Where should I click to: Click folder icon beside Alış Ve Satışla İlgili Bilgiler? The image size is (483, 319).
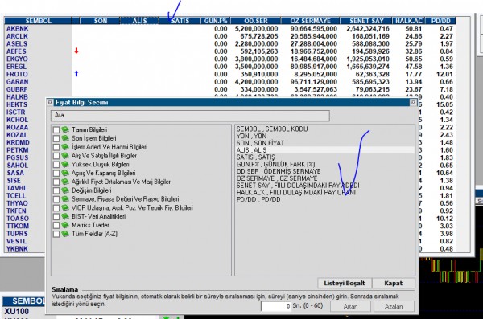(65, 156)
